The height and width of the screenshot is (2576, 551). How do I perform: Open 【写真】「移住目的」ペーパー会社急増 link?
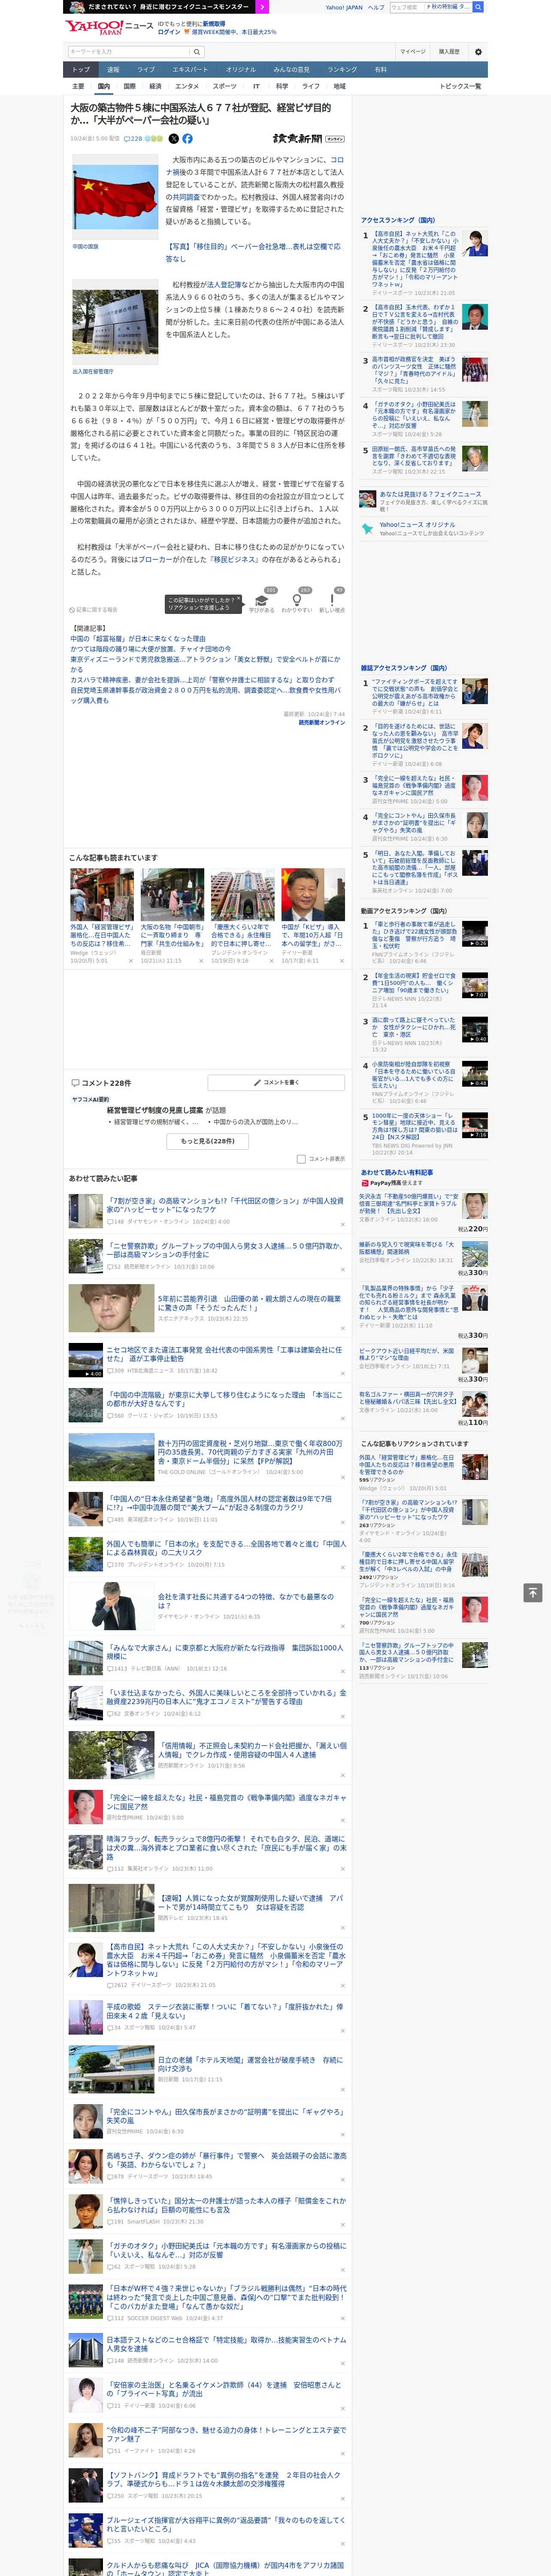tap(253, 252)
